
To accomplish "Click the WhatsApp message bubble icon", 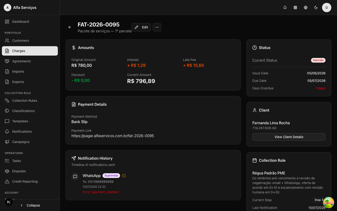I will (75, 176).
